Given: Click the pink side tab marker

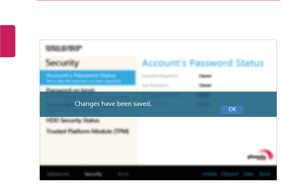Looking at the screenshot, I should (x=7, y=41).
